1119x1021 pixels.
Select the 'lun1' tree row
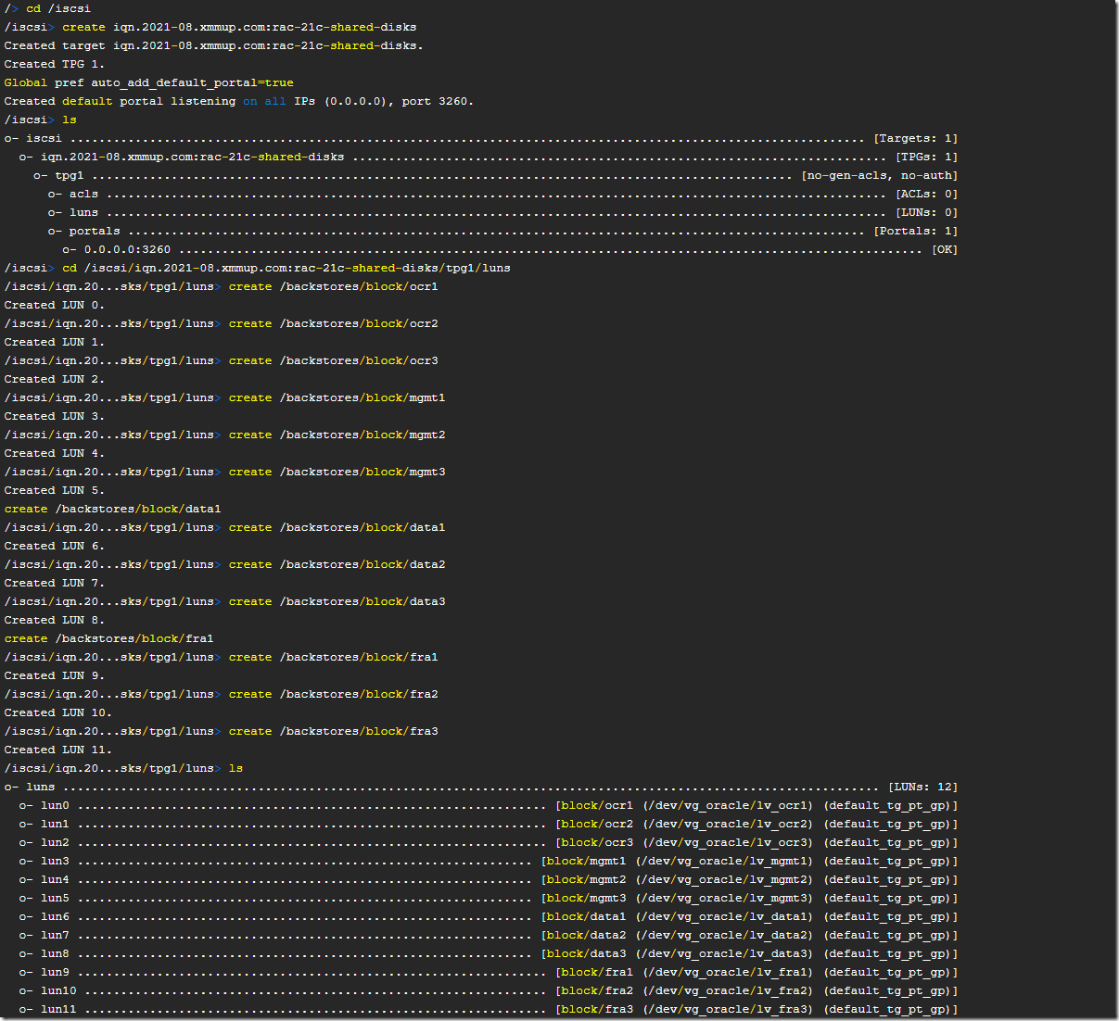[x=488, y=824]
